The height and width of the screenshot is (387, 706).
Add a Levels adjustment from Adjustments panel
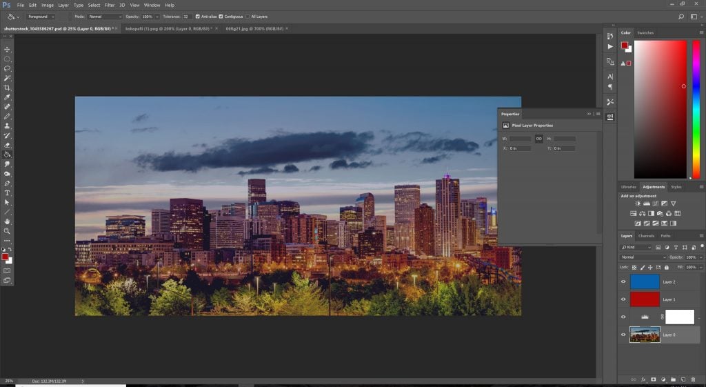[647, 204]
